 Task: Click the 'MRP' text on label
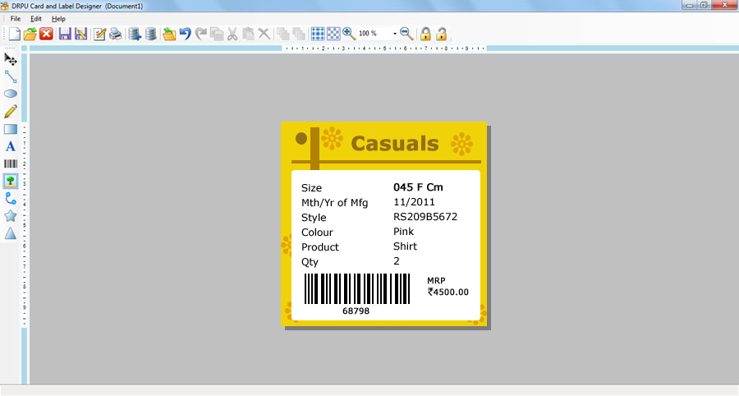[436, 280]
